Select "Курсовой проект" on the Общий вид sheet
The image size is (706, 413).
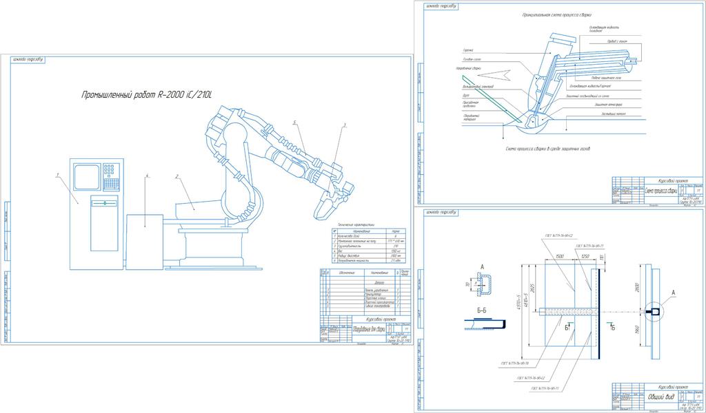(673, 387)
